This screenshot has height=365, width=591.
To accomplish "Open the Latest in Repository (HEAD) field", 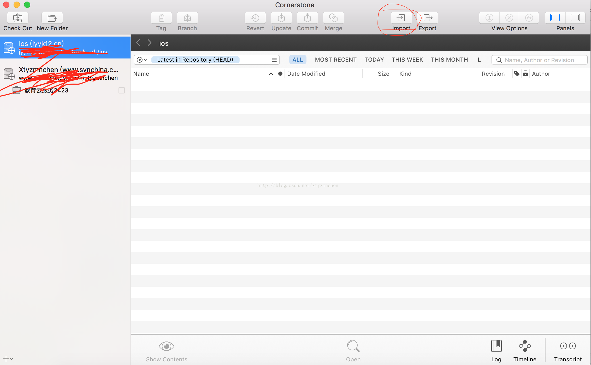I will (195, 60).
